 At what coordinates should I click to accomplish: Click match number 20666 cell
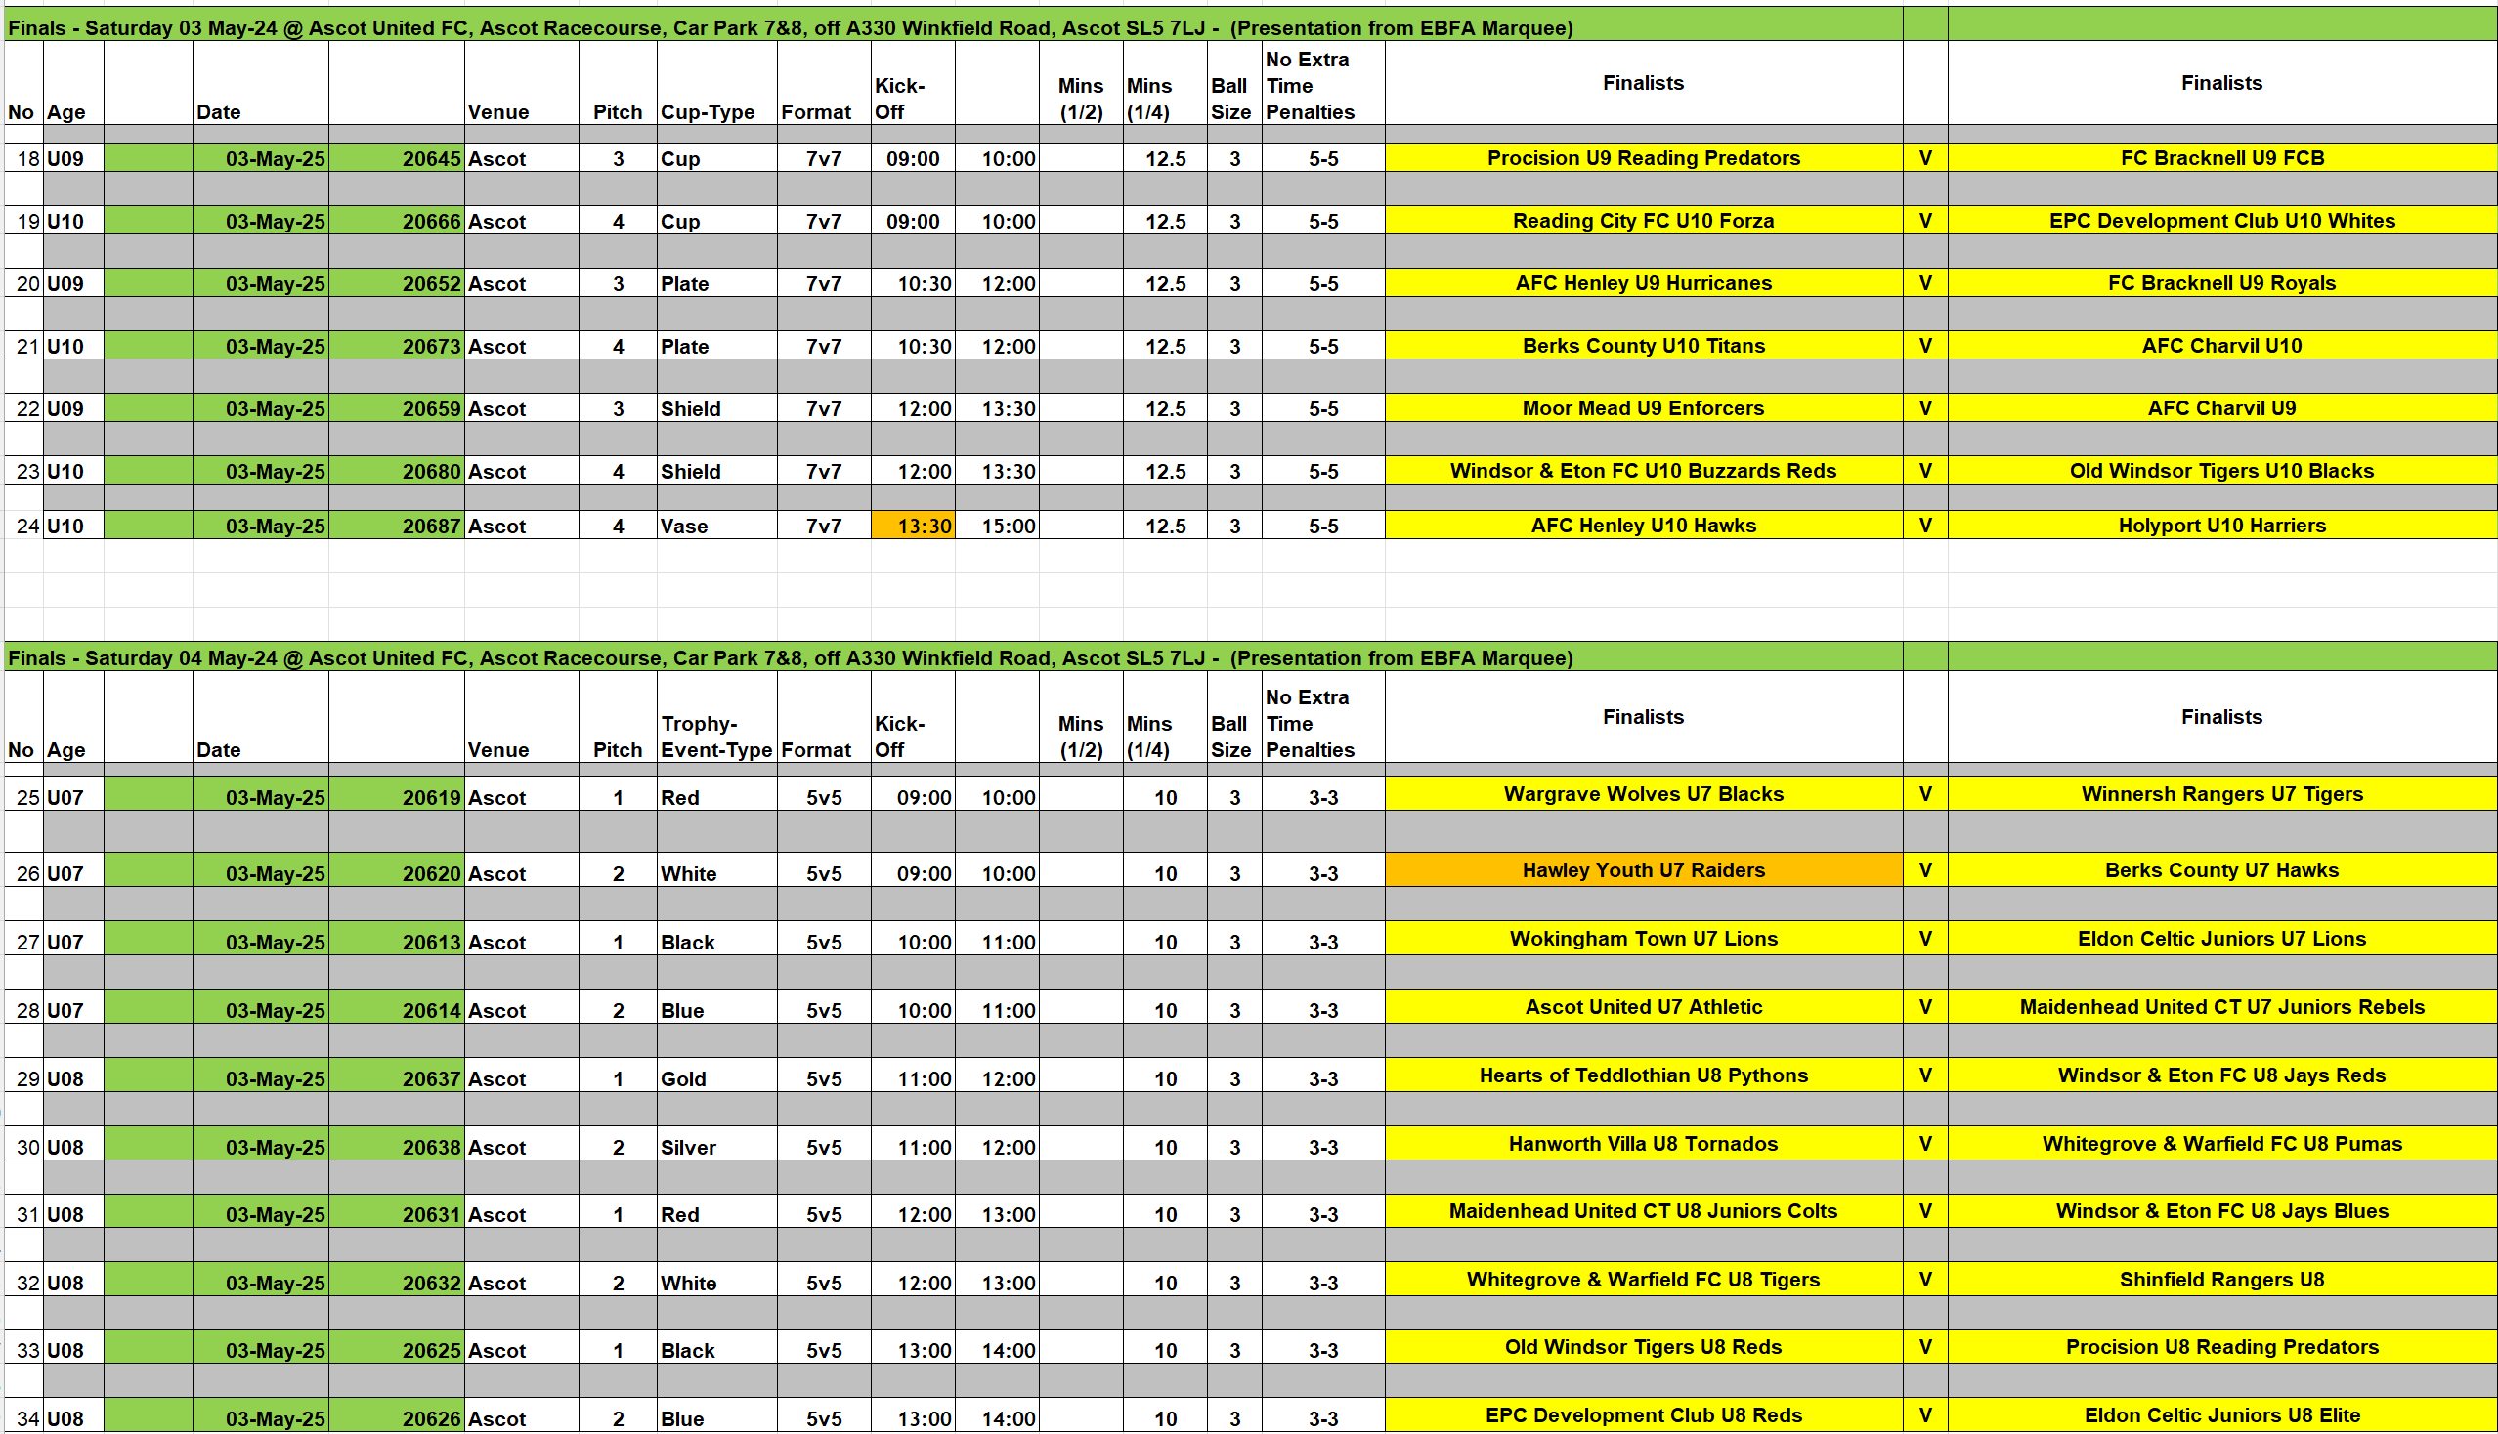pyautogui.click(x=396, y=221)
